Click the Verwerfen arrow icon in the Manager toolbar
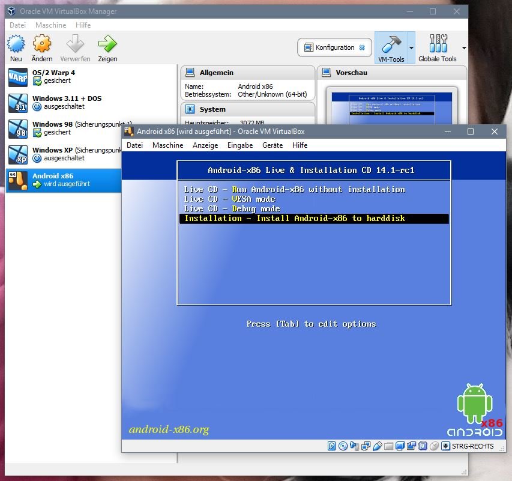This screenshot has width=512, height=481. click(75, 44)
